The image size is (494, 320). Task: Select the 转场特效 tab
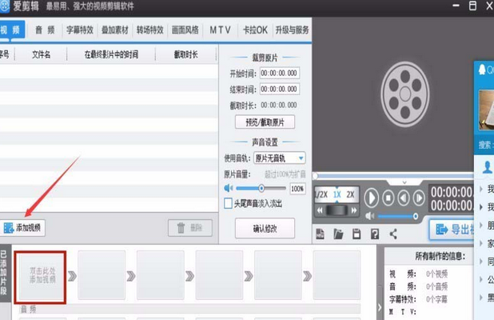point(150,30)
